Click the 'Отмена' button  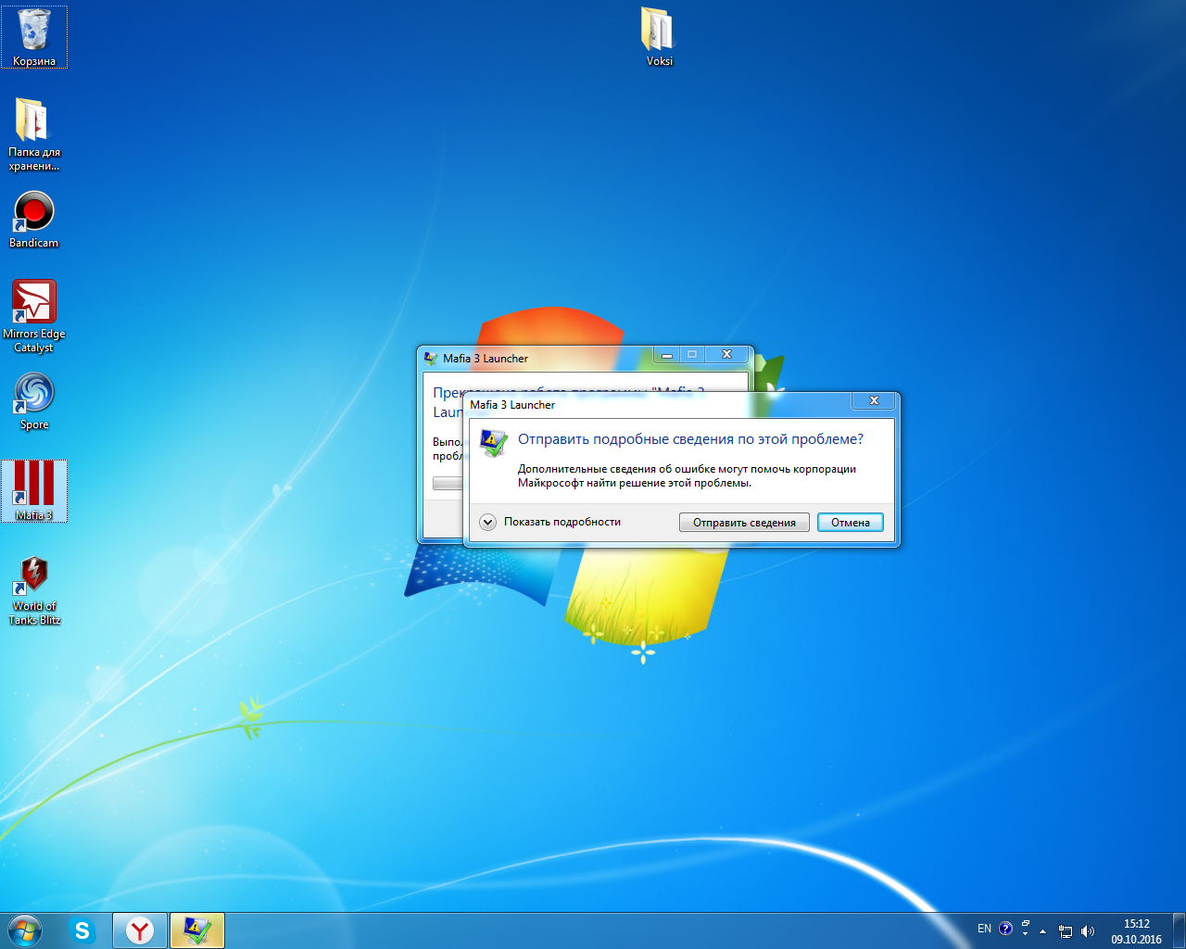[850, 523]
